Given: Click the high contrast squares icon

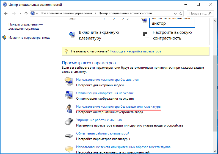Looking at the screenshot, I should pos(146,35).
